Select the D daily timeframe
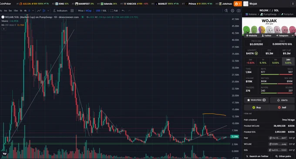Screen dimensions: 296x159 tap(29, 10)
